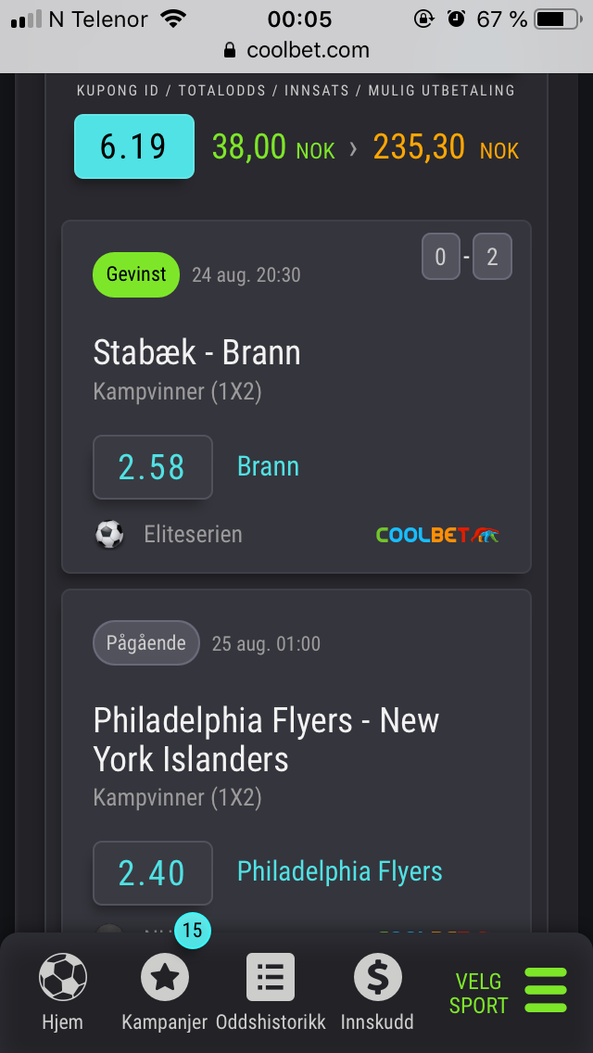Tap the padlock icon in address bar

[x=230, y=51]
